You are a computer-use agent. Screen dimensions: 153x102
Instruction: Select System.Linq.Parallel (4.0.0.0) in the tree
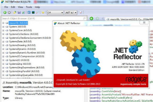click(24, 71)
